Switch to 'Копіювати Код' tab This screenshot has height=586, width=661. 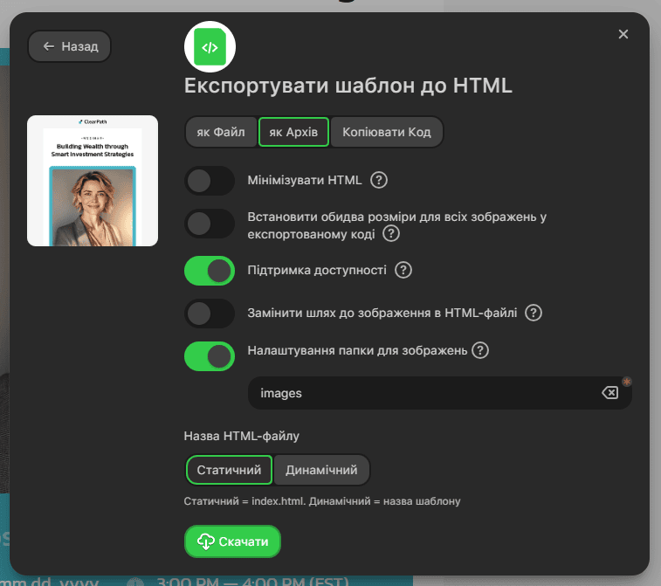[387, 132]
